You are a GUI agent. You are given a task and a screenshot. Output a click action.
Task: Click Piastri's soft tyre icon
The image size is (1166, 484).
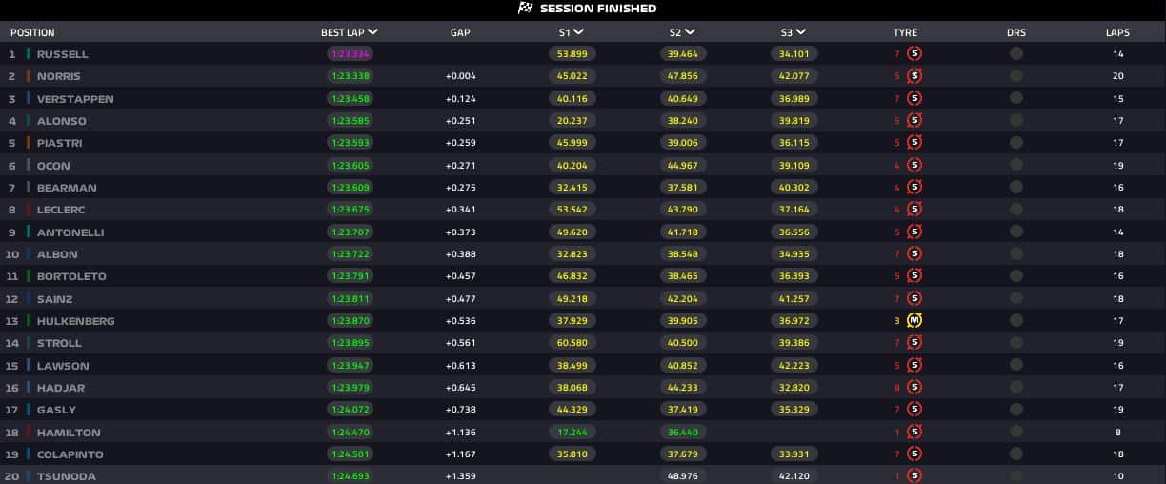(915, 143)
